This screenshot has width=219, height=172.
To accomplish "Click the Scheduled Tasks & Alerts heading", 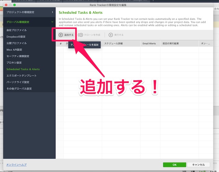I will tap(81, 13).
